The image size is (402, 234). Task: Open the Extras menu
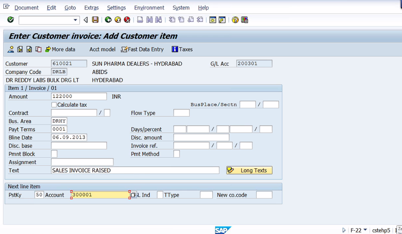point(91,8)
